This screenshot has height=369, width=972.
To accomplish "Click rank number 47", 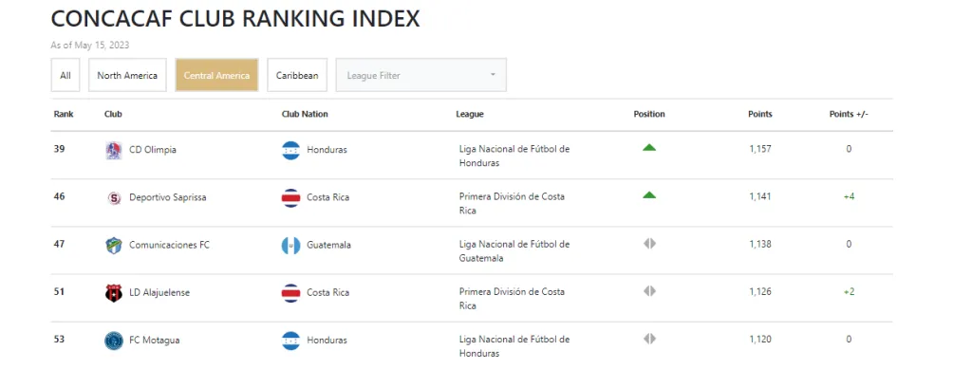I will [x=59, y=245].
